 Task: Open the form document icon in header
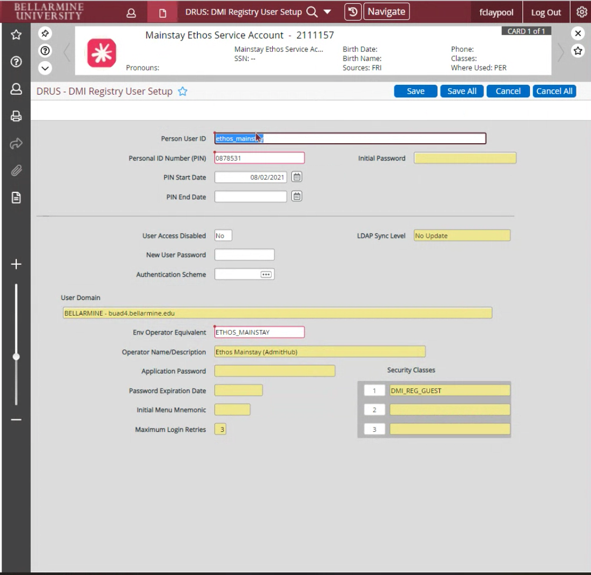point(163,13)
